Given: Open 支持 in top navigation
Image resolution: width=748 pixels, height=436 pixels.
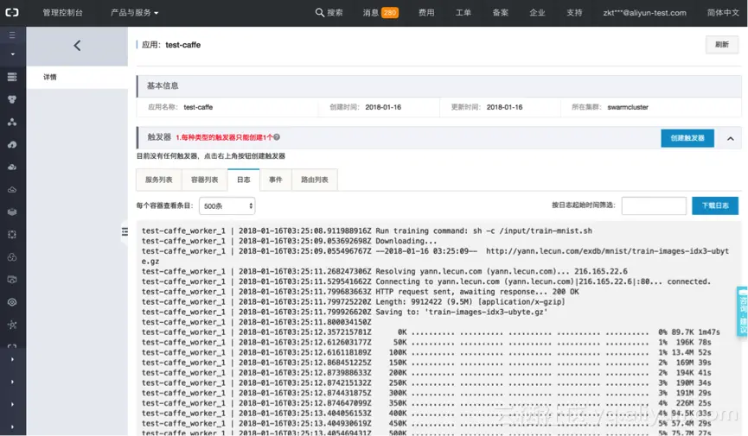Looking at the screenshot, I should tap(574, 13).
